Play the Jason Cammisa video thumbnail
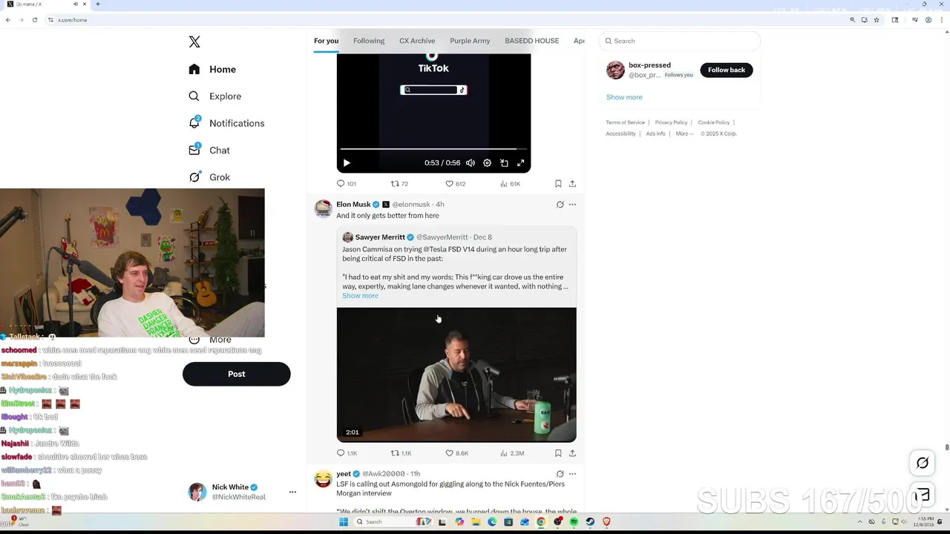 point(456,375)
